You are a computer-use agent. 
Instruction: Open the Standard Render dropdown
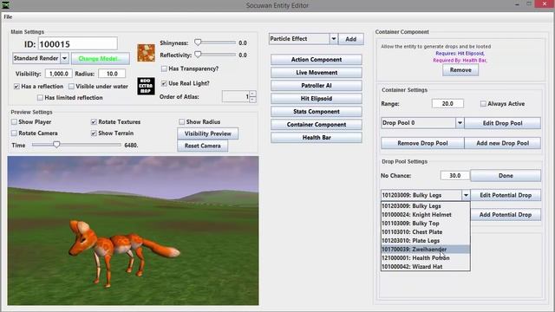(64, 58)
